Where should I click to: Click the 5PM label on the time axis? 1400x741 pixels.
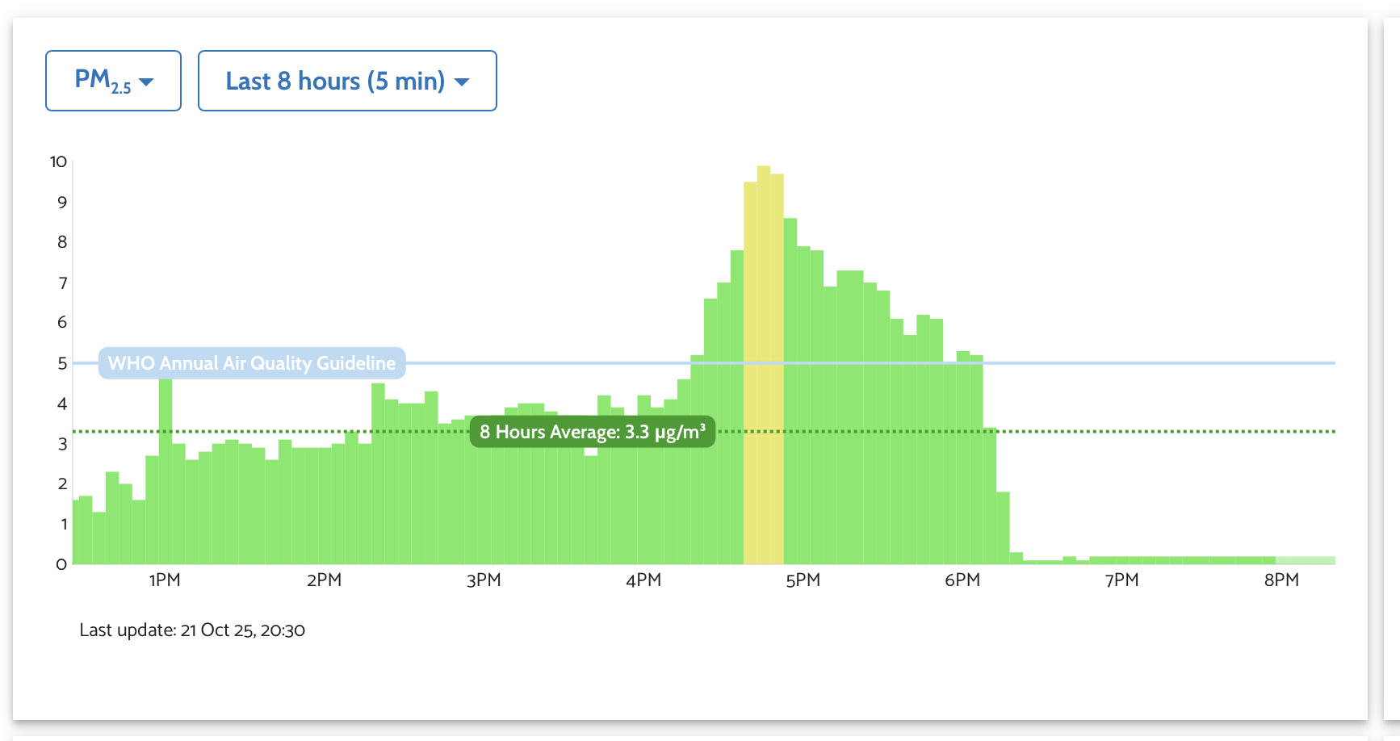pyautogui.click(x=803, y=580)
